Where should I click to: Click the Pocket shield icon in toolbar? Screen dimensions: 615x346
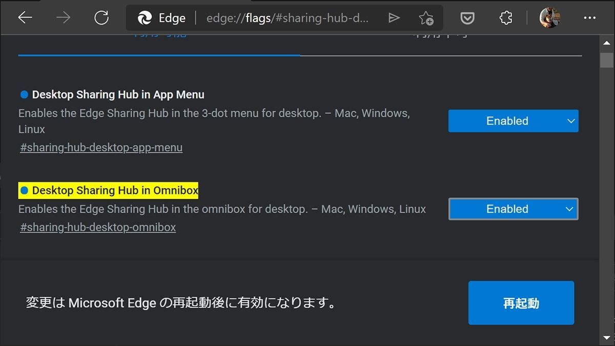(467, 18)
